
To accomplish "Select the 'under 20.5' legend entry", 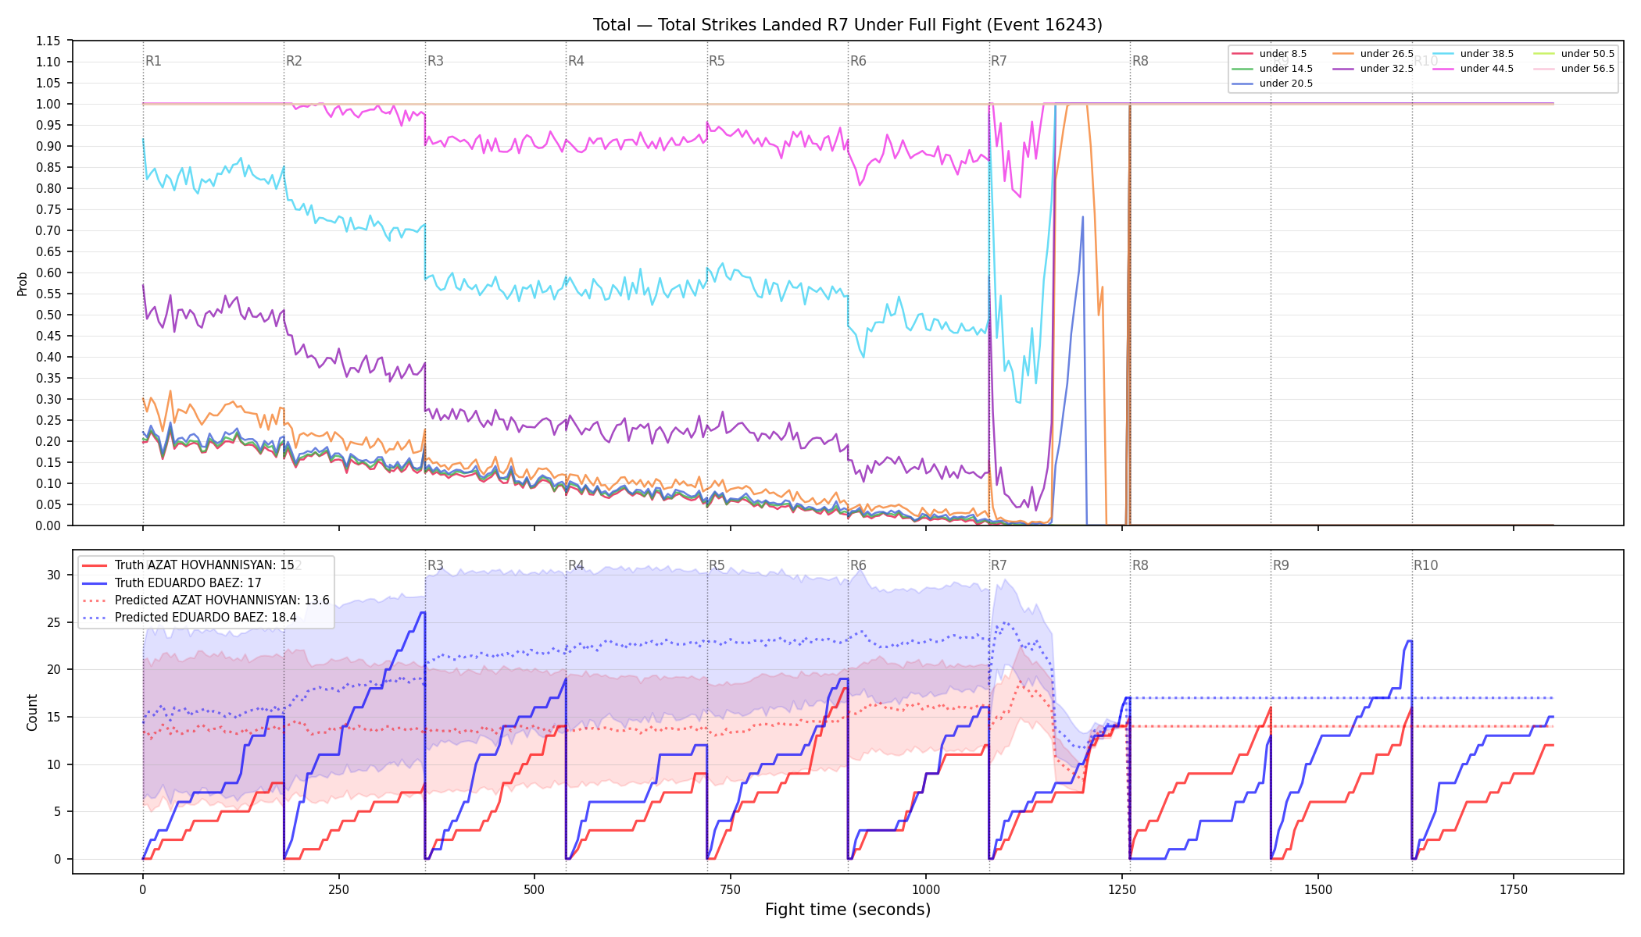I will click(x=1272, y=84).
